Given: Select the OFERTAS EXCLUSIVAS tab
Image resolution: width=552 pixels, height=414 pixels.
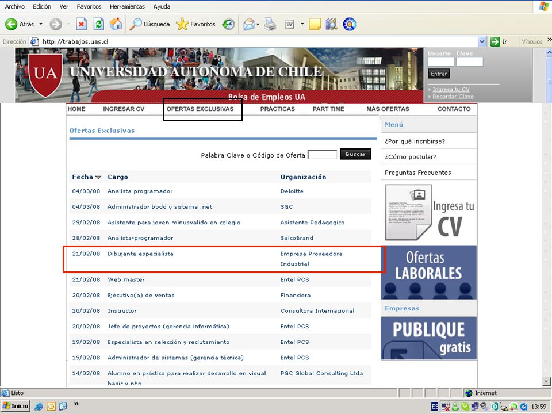Looking at the screenshot, I should [200, 109].
